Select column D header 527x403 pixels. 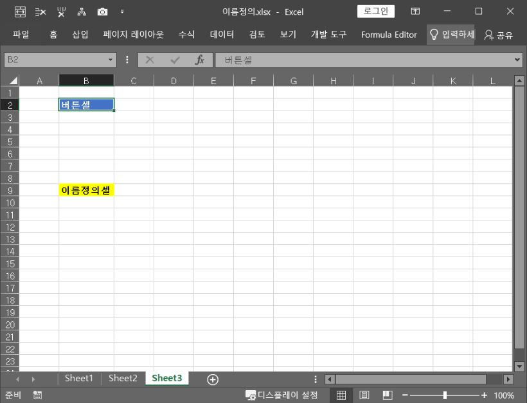[x=174, y=81]
